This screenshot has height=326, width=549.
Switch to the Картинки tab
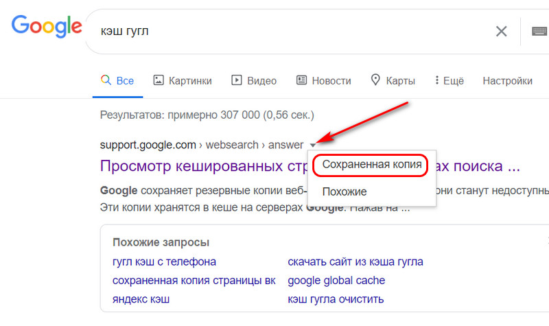pyautogui.click(x=183, y=80)
